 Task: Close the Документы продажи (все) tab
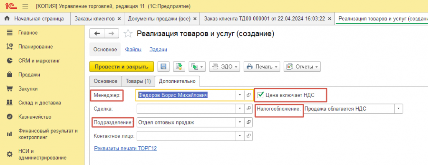(x=195, y=19)
